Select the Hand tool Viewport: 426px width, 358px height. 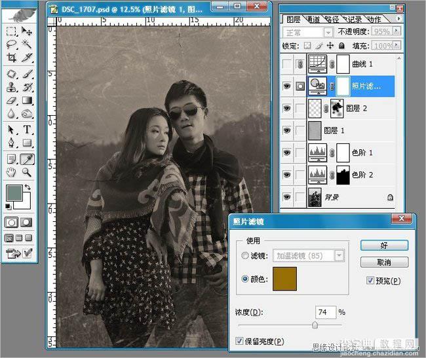click(11, 172)
